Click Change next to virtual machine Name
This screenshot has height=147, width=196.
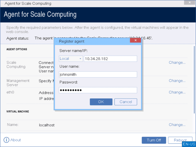pyautogui.click(x=177, y=125)
